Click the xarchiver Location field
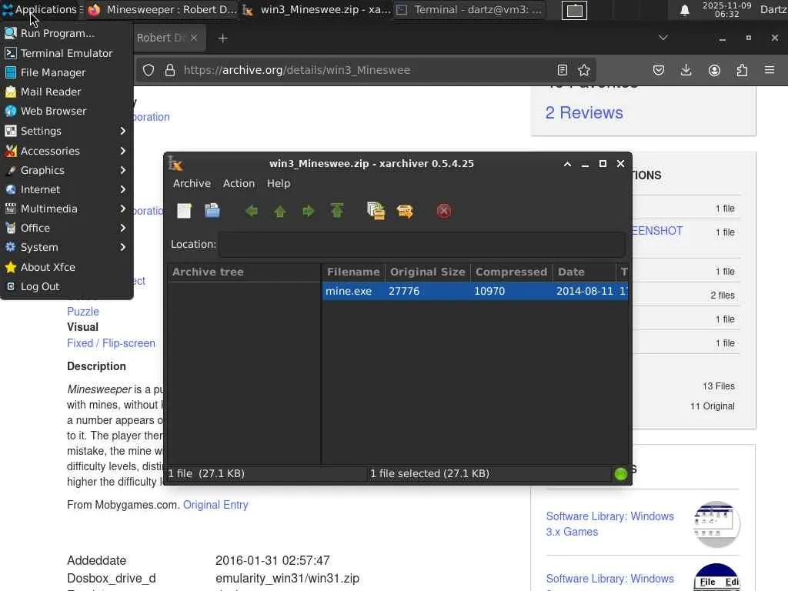The height and width of the screenshot is (591, 788). coord(422,244)
